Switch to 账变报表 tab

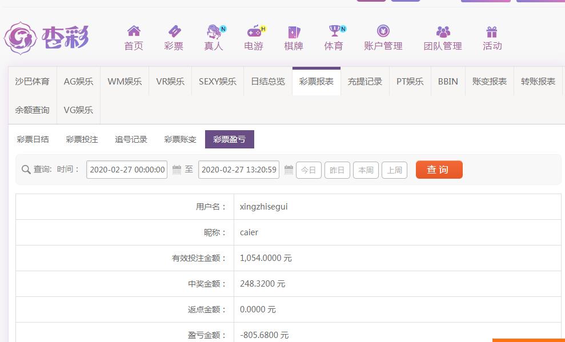[x=490, y=81]
